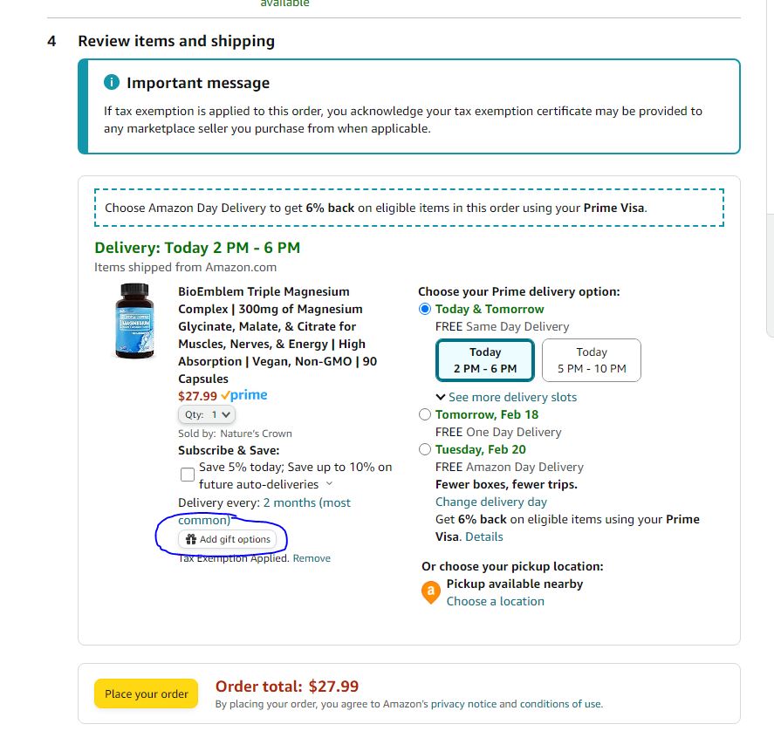Select the Today & Tomorrow delivery option
The width and height of the screenshot is (774, 731).
[x=425, y=309]
